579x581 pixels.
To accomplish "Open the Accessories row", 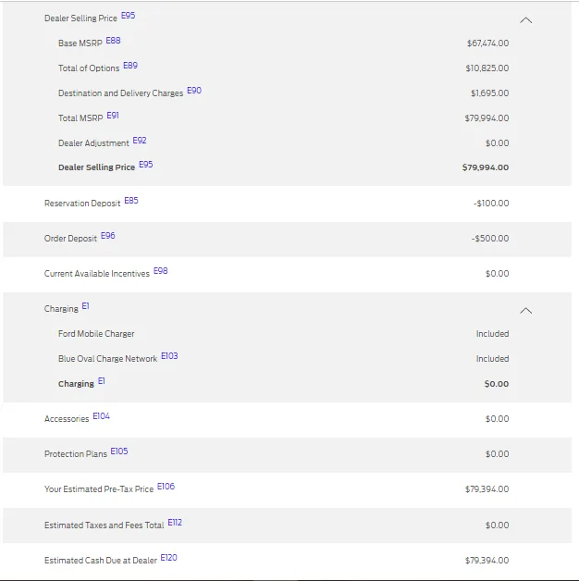I will pos(67,419).
